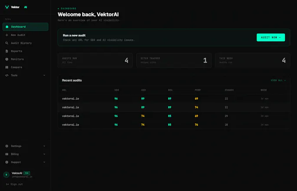
Task: Open the New Audit page
Action: [x=25, y=35]
